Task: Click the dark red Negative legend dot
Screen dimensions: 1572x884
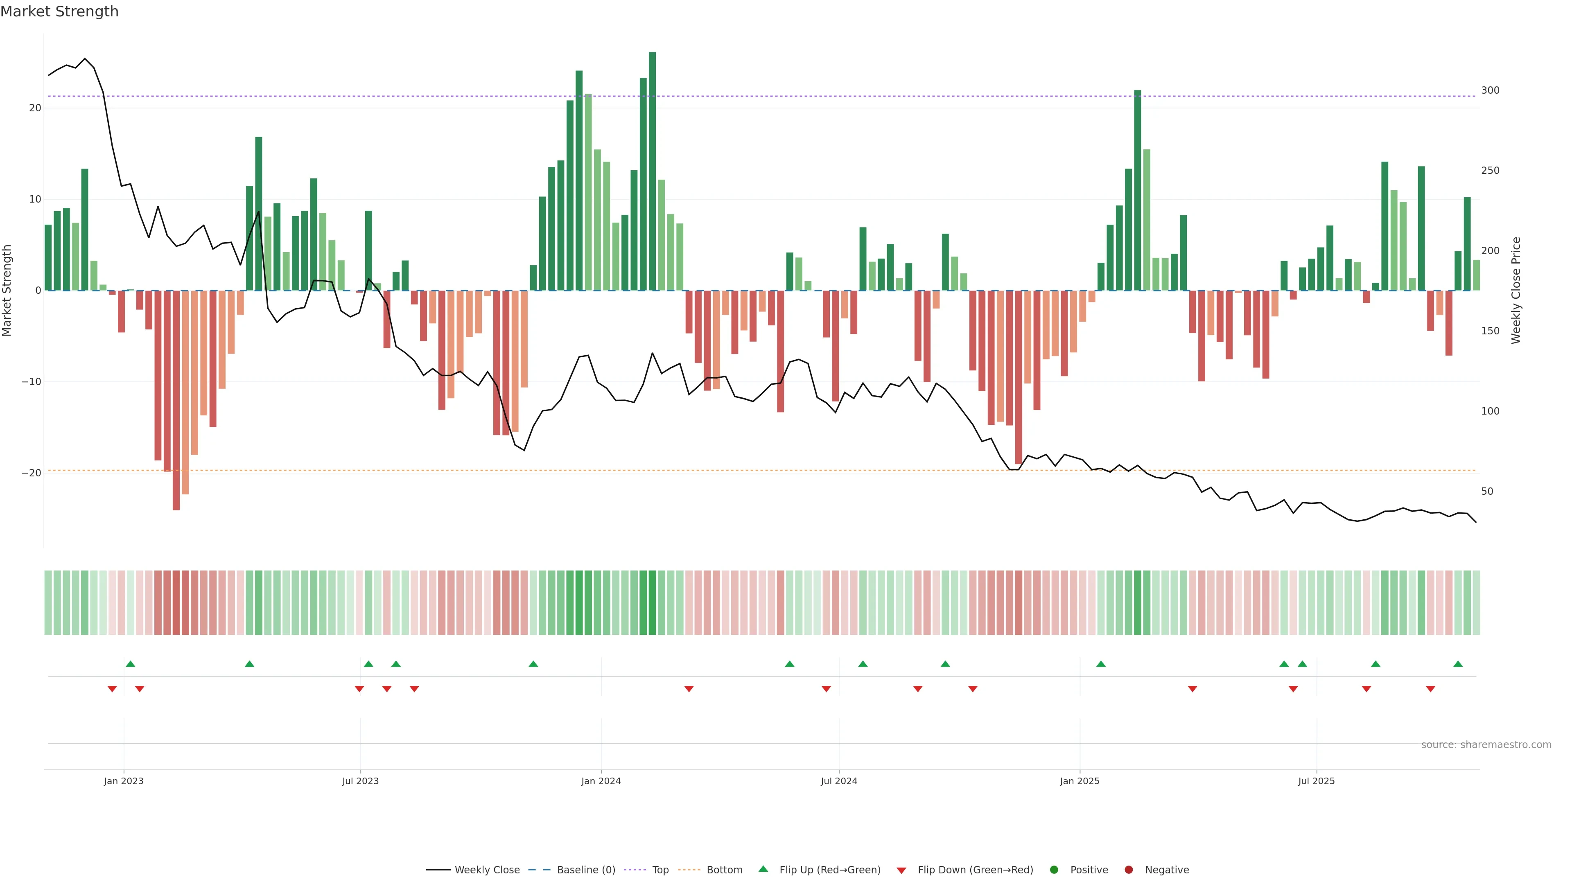Action: tap(1128, 870)
